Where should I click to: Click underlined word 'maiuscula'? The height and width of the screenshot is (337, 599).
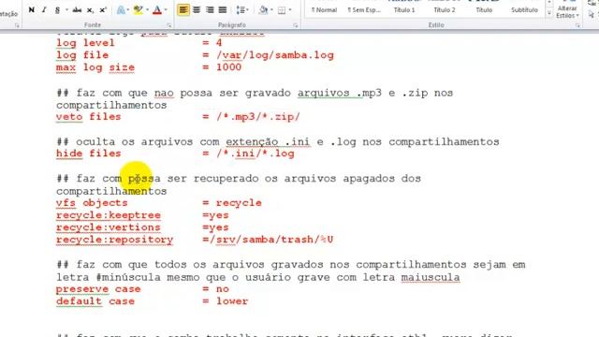[x=431, y=277]
